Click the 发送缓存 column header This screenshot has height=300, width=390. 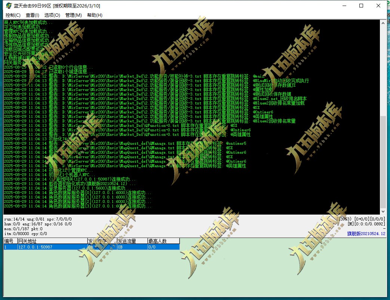102,241
